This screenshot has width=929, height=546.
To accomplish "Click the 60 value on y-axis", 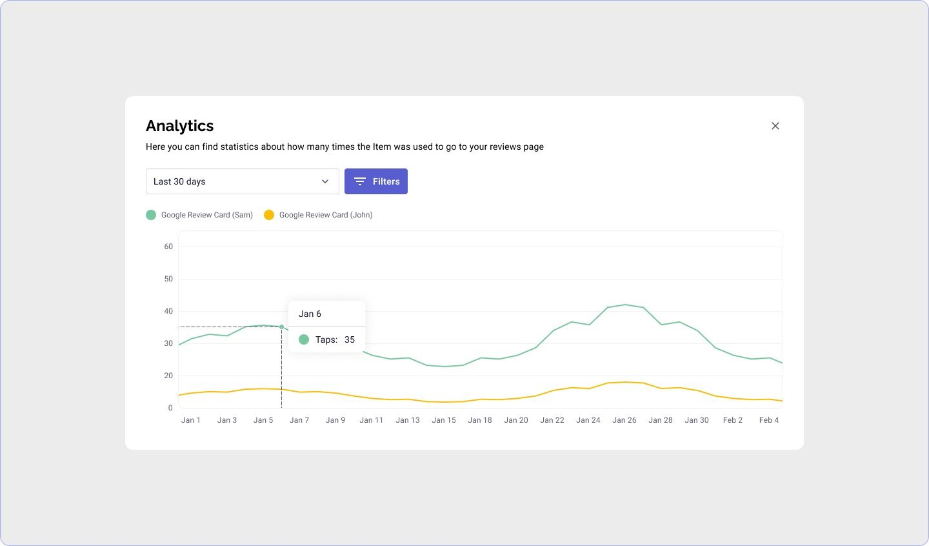I will click(168, 247).
